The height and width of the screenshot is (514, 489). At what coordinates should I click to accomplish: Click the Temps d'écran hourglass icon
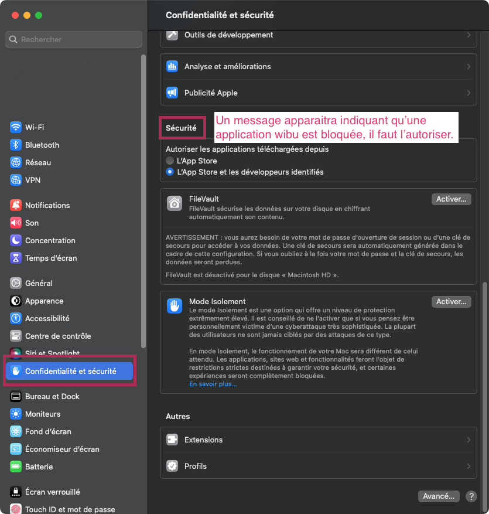pyautogui.click(x=16, y=258)
